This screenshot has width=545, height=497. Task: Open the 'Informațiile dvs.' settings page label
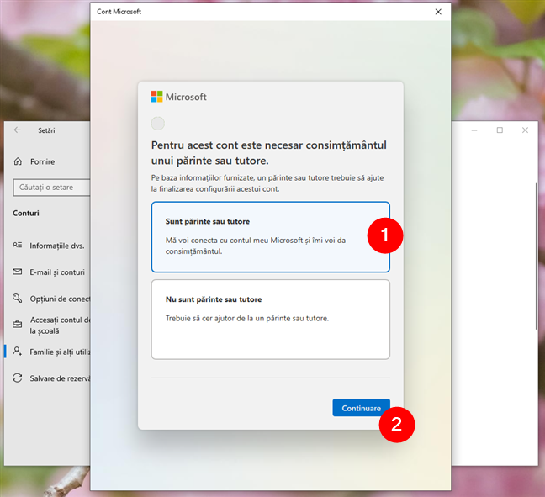pos(57,246)
